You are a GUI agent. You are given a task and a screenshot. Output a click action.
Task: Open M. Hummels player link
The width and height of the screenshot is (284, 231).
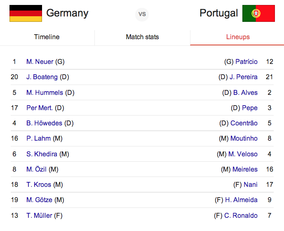(x=45, y=92)
